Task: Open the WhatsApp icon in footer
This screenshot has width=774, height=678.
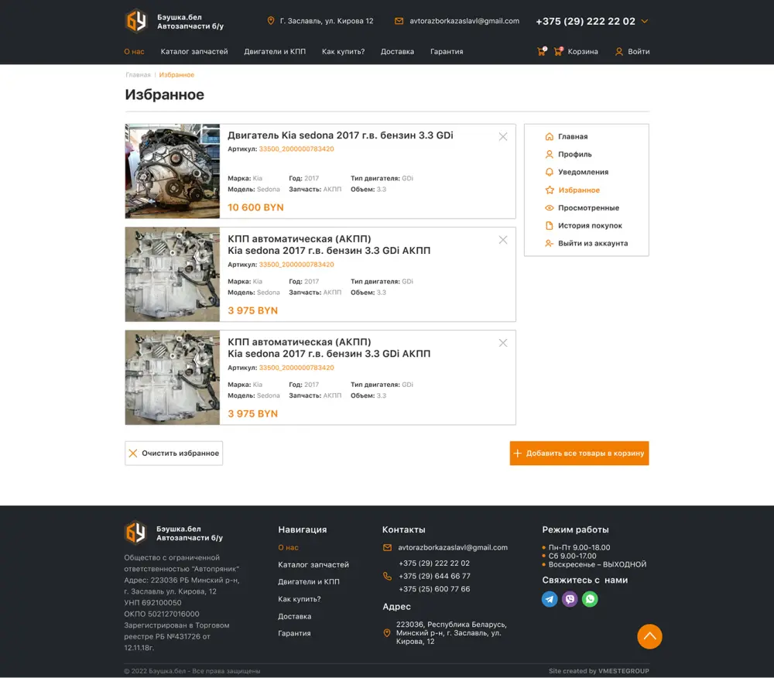Action: tap(590, 599)
